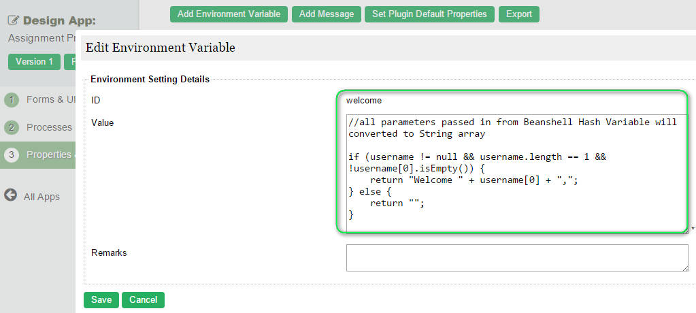Open the Version 1 button
The height and width of the screenshot is (313, 696).
34,62
